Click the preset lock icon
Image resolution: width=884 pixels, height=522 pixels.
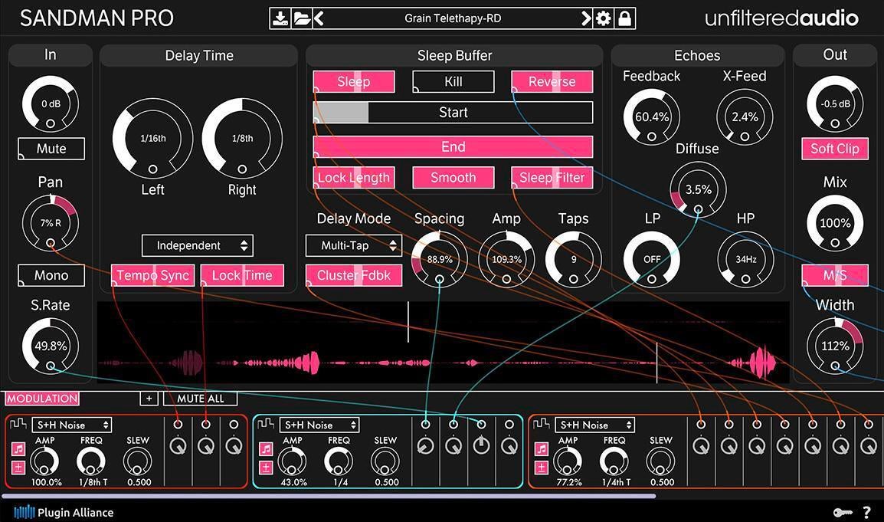[625, 17]
